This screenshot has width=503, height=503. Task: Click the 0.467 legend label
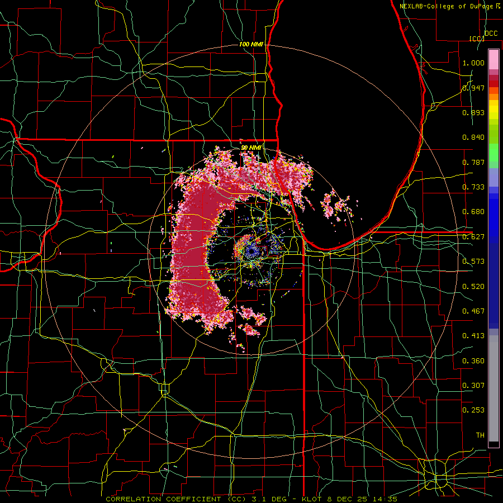473,311
